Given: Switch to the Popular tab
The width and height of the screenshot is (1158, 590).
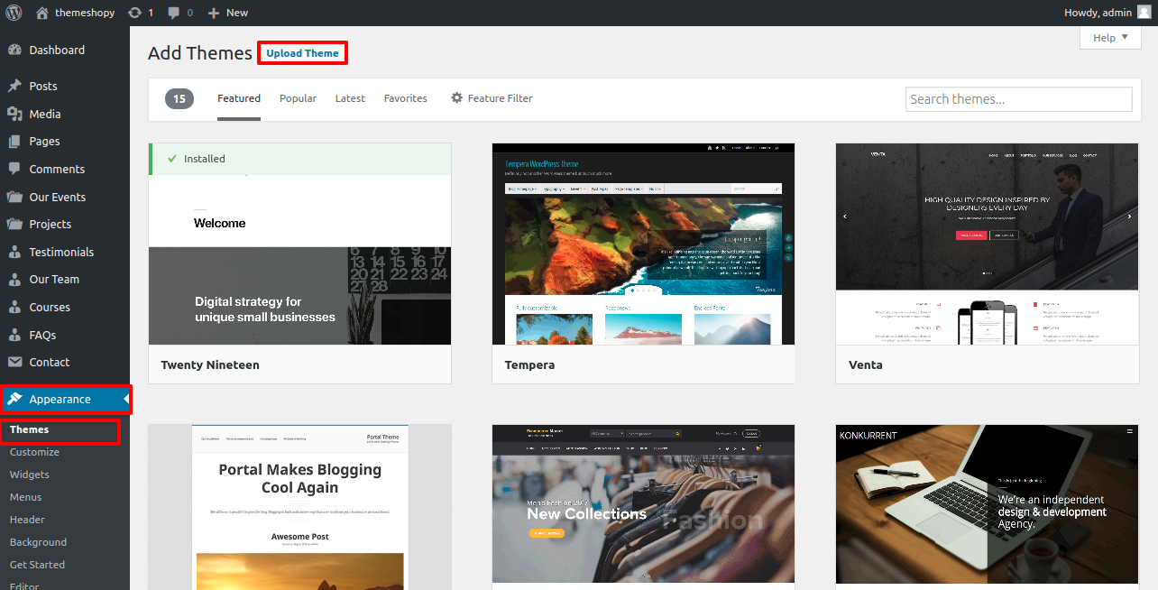Looking at the screenshot, I should [298, 98].
